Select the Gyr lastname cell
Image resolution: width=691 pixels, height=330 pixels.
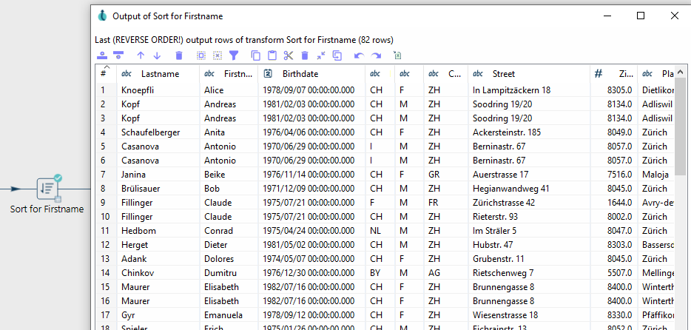158,315
